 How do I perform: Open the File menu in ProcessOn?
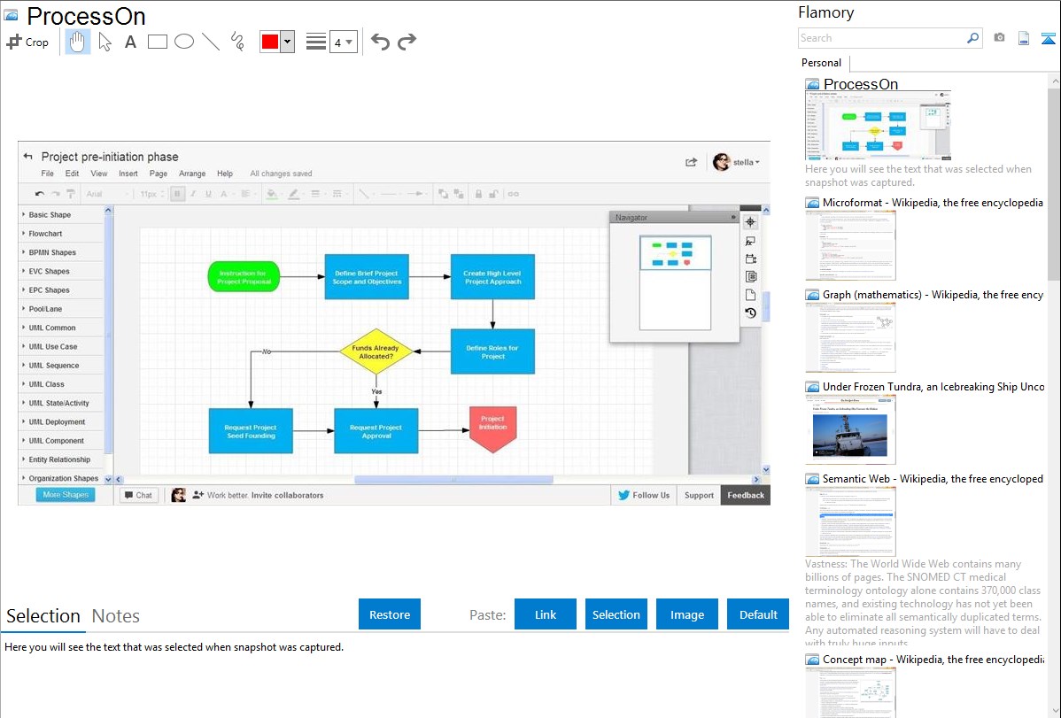[x=47, y=174]
